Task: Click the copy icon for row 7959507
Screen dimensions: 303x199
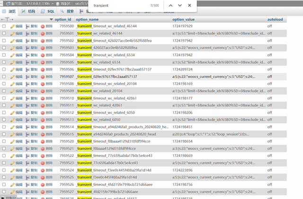Action: (27, 77)
